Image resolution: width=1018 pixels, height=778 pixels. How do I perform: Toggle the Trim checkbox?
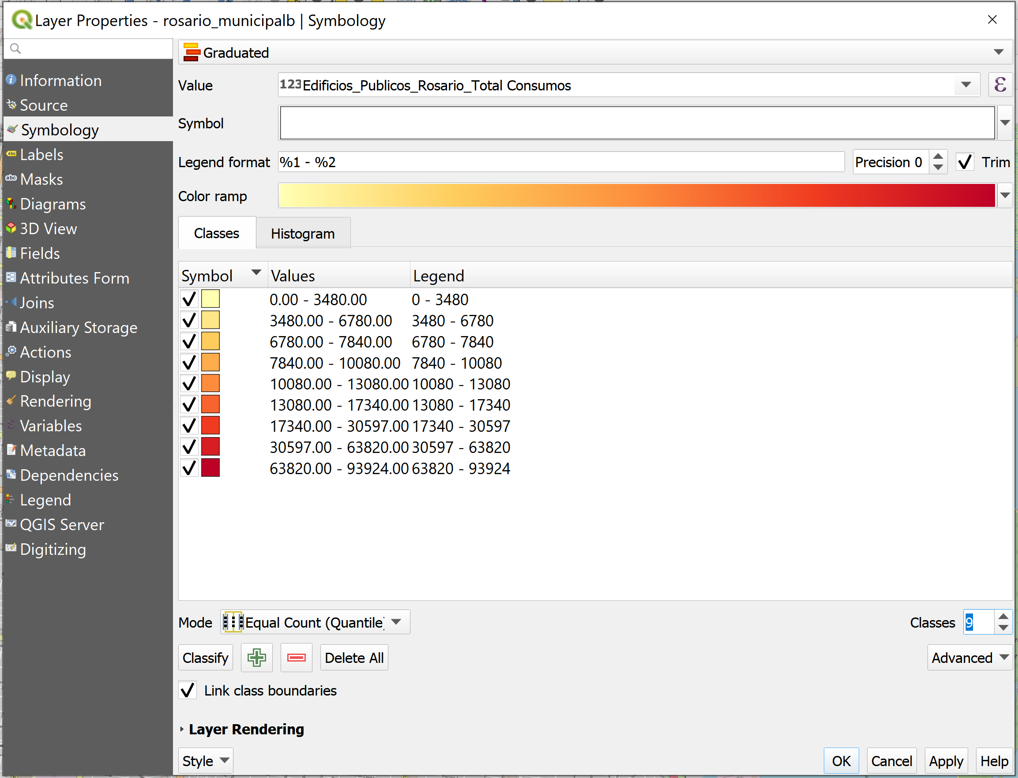(x=965, y=162)
